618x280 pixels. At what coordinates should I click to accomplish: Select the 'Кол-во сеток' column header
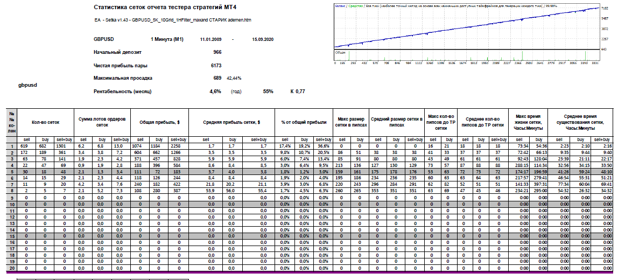coord(46,122)
